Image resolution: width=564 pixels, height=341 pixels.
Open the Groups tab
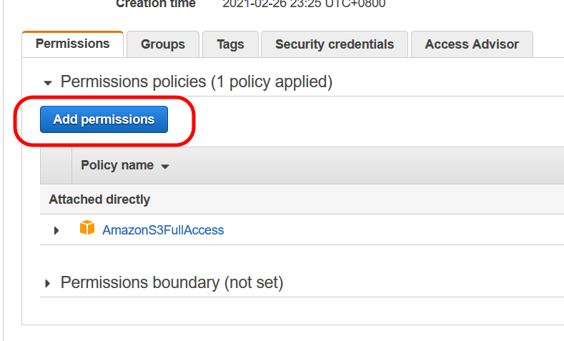tap(162, 44)
